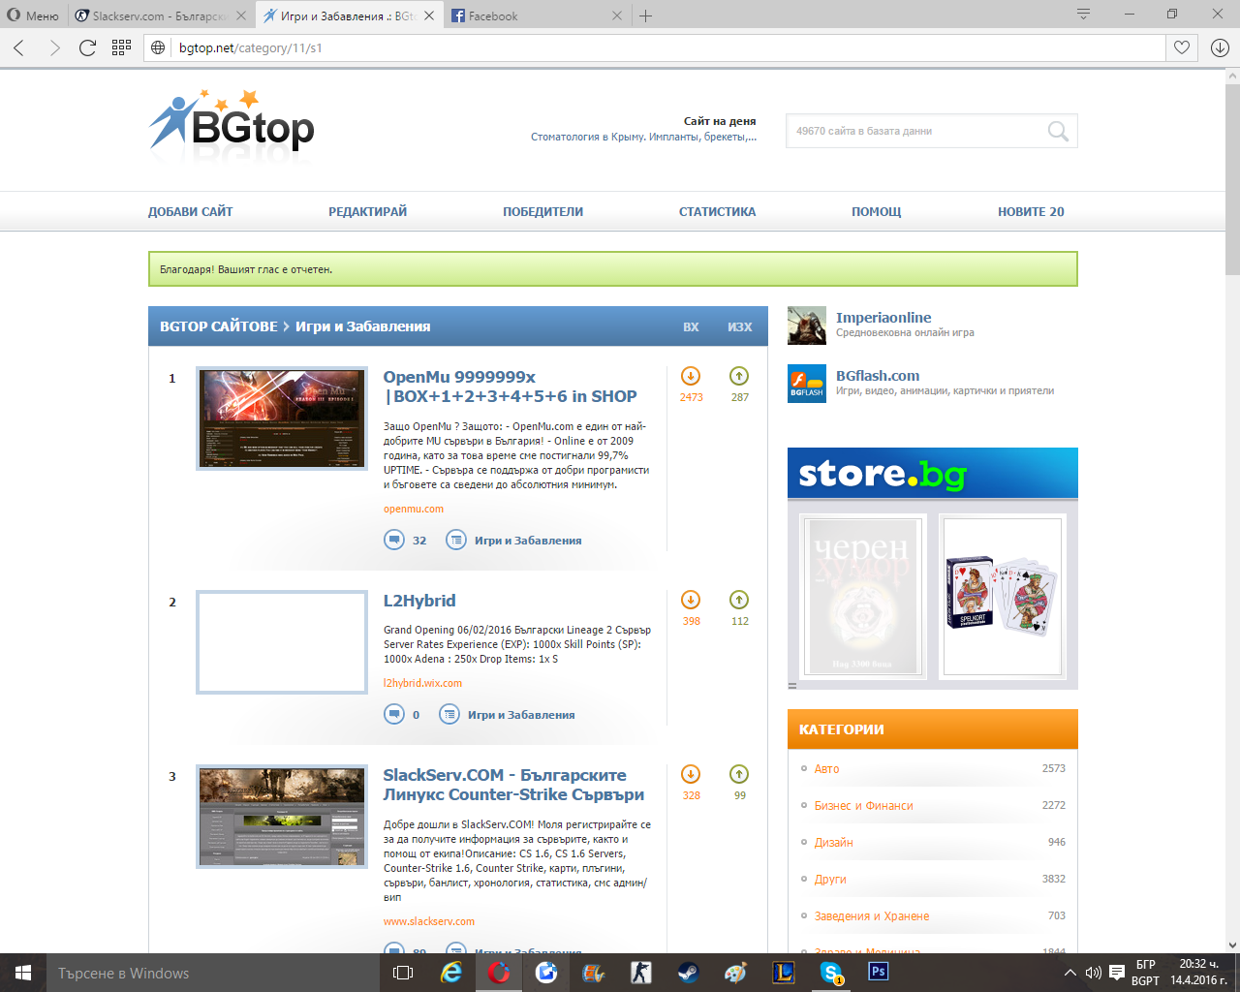
Task: Close the Facebook tab
Action: point(617,15)
